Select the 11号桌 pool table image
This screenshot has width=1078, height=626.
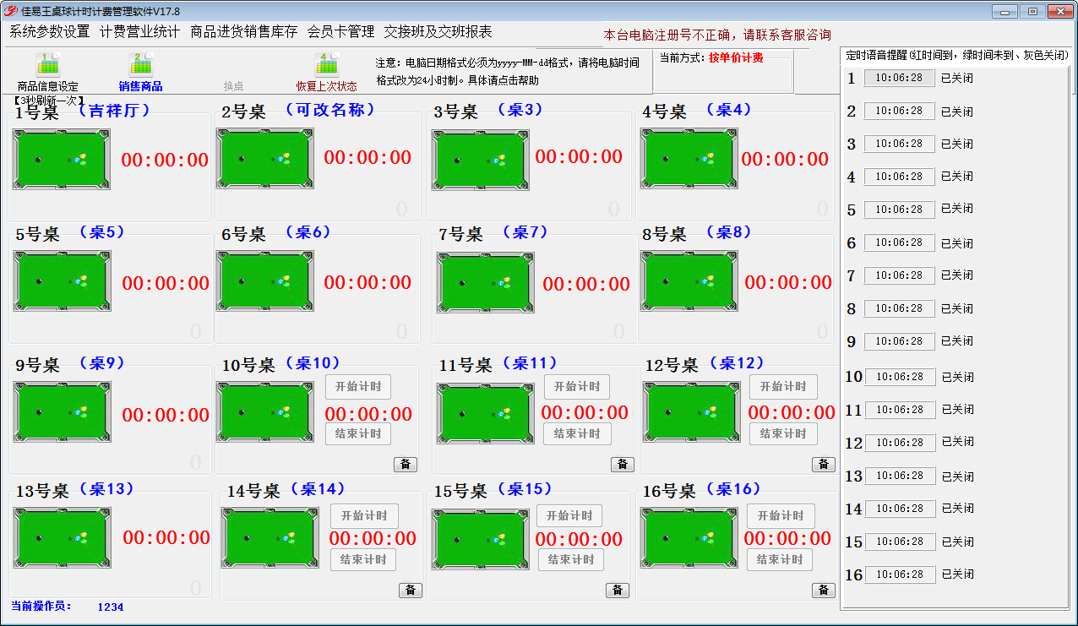(x=486, y=413)
